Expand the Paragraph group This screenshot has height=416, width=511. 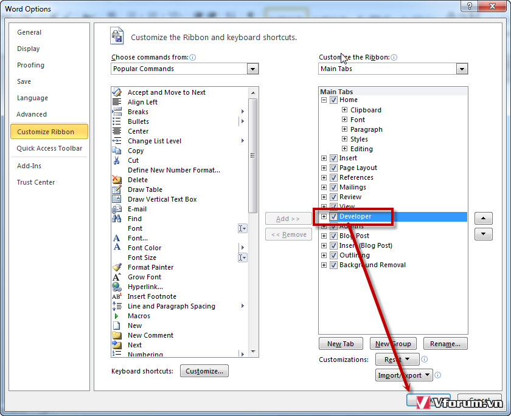click(x=344, y=129)
